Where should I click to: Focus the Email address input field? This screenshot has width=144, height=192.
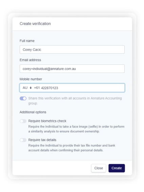72,69
